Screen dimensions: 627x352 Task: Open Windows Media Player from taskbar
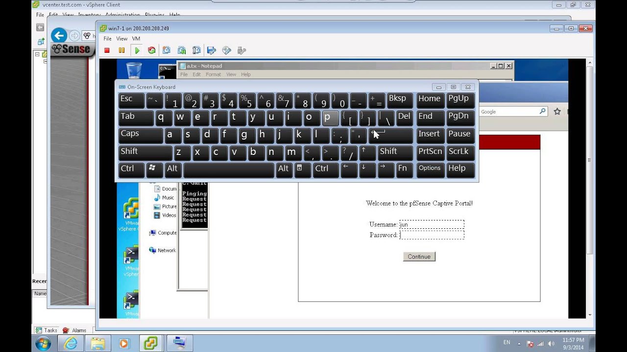pyautogui.click(x=124, y=344)
